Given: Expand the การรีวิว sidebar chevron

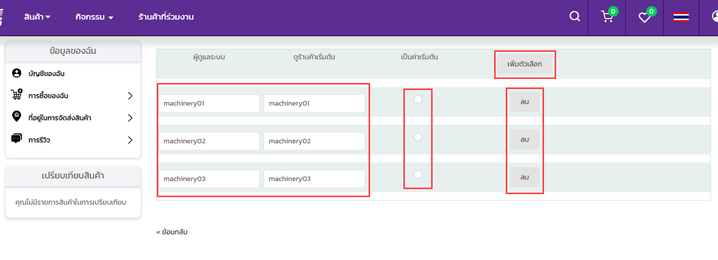Looking at the screenshot, I should click(x=130, y=140).
